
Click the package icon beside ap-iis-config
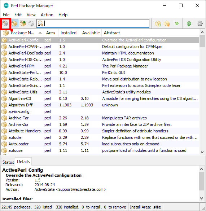coord(4,111)
